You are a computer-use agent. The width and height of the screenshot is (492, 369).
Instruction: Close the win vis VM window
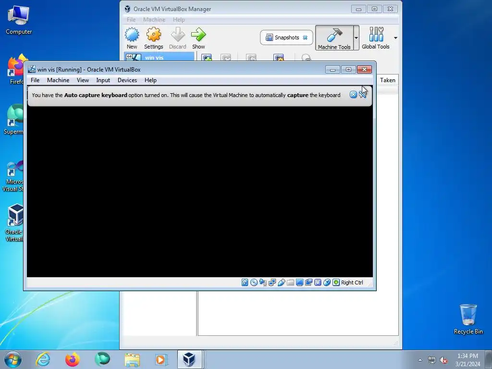364,69
